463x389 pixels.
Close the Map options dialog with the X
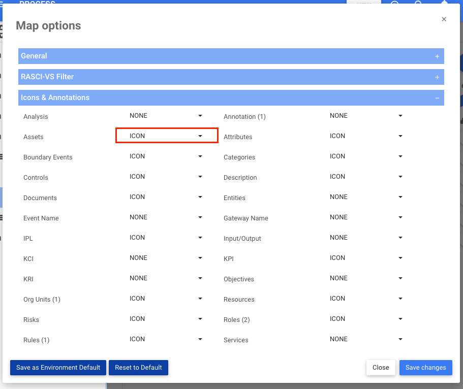pos(444,19)
